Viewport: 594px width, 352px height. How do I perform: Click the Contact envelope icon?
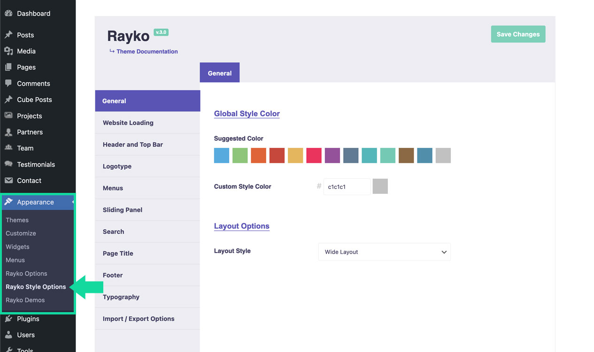click(x=8, y=181)
